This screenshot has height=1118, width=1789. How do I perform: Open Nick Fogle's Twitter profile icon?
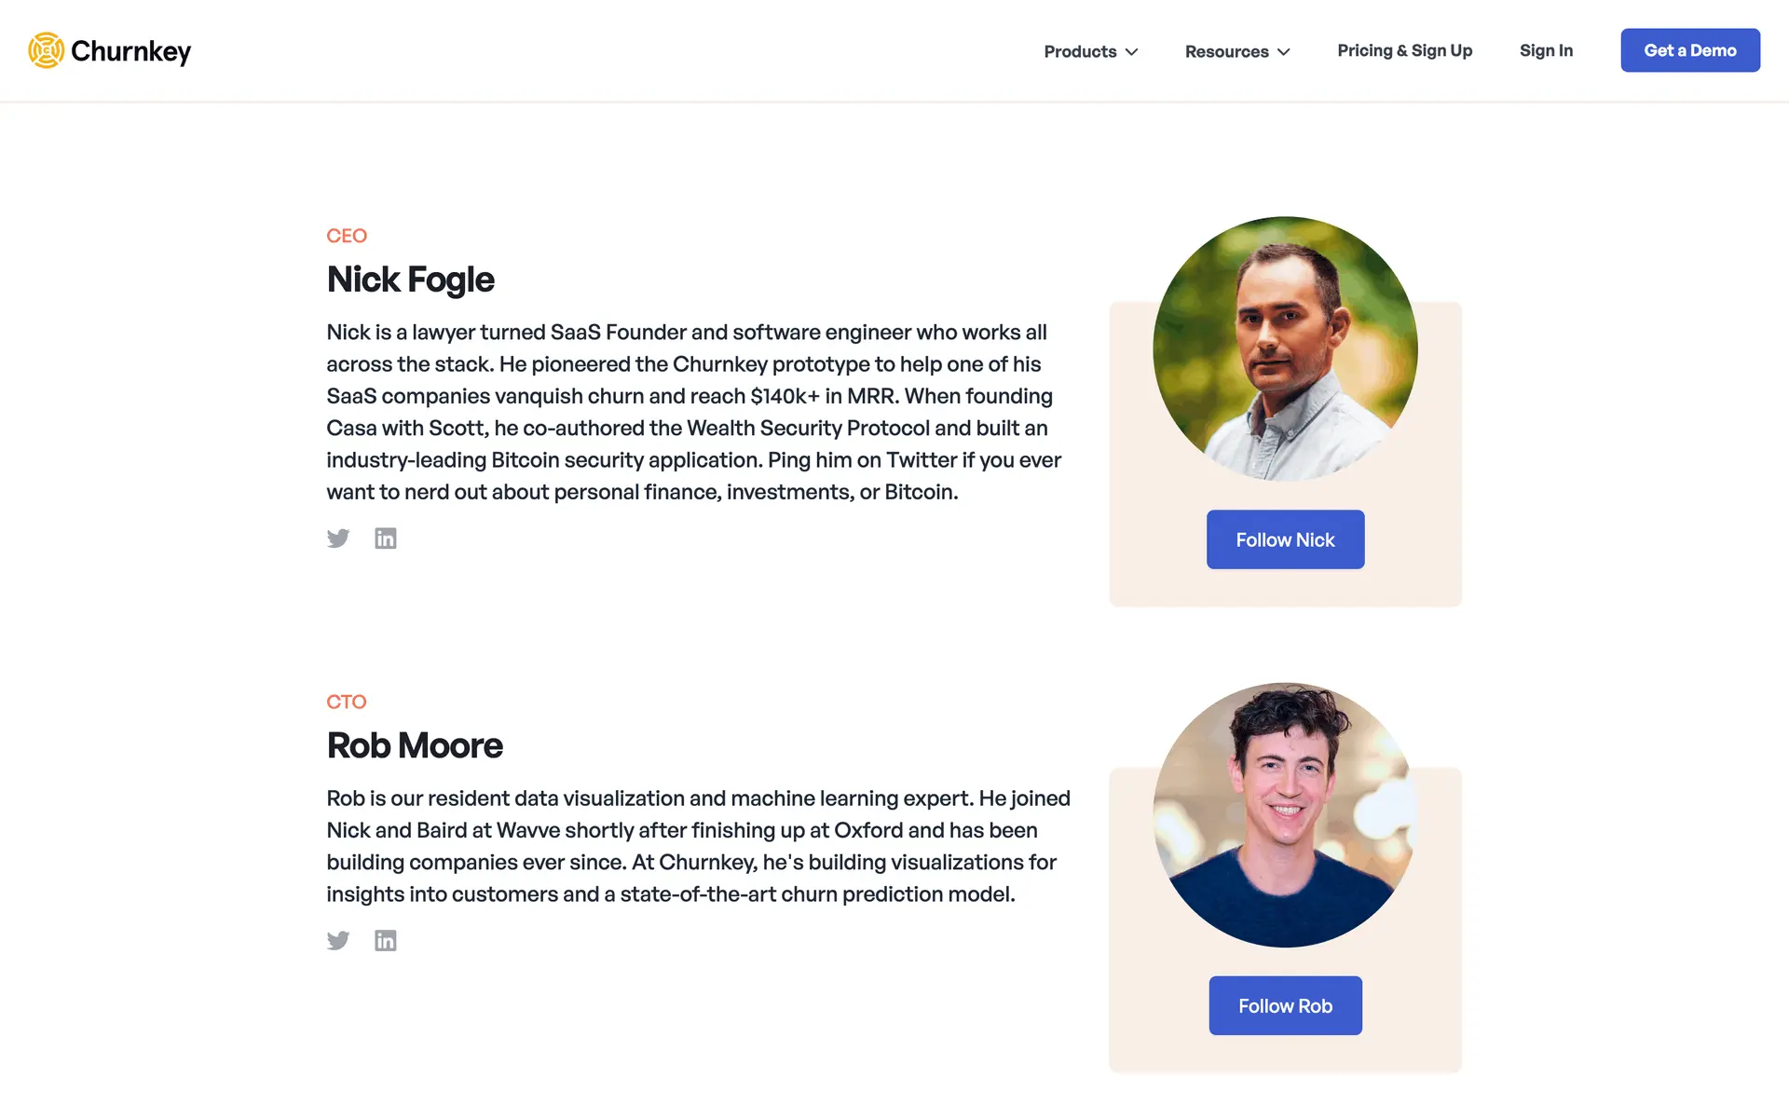coord(338,539)
